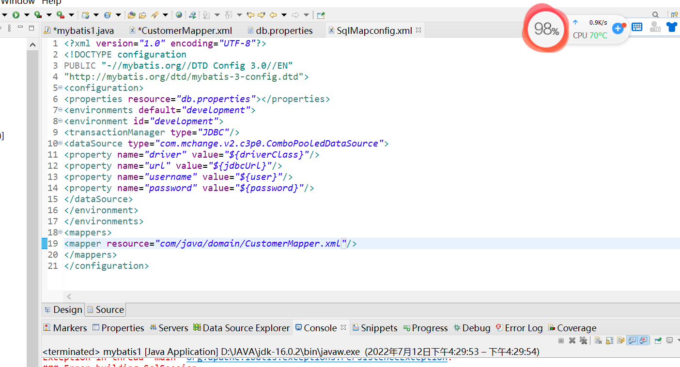680x367 pixels.
Task: Open the Error Log tab
Action: (519, 328)
